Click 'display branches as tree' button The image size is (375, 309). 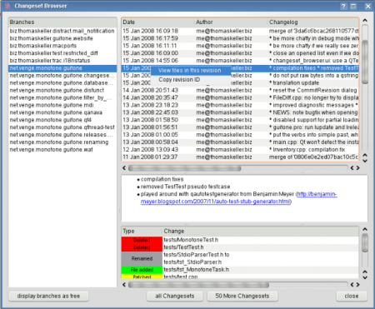click(x=48, y=297)
